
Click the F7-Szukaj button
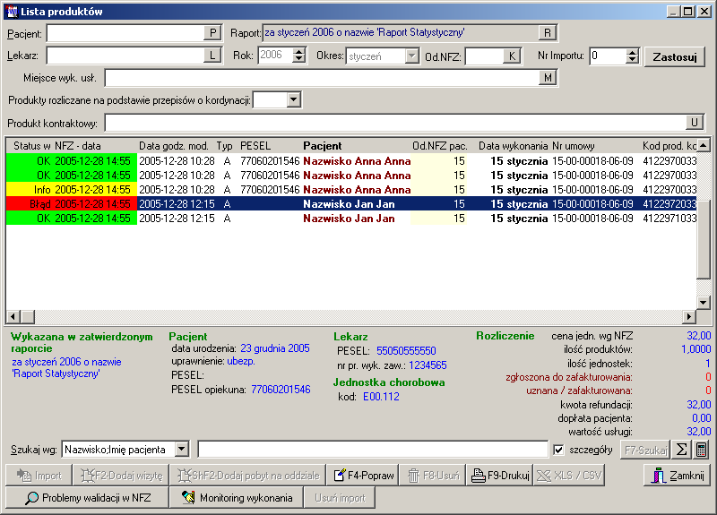tap(645, 451)
